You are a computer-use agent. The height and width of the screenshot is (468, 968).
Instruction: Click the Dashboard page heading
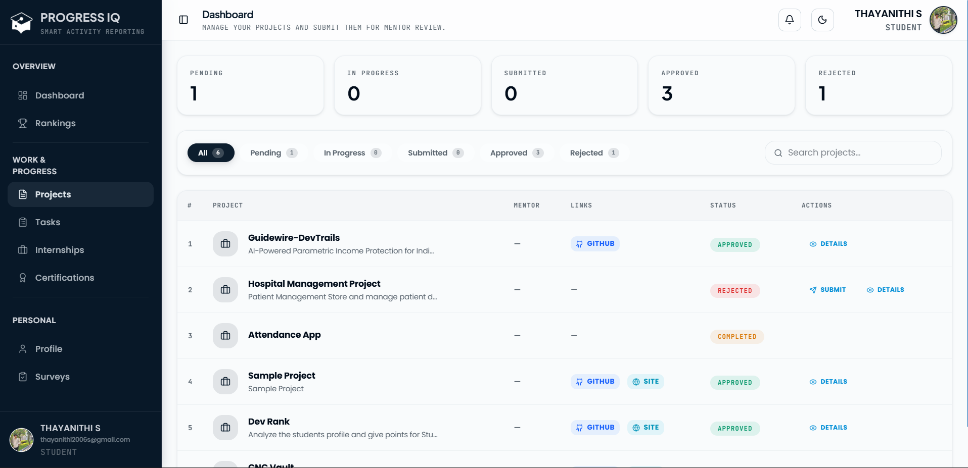227,15
